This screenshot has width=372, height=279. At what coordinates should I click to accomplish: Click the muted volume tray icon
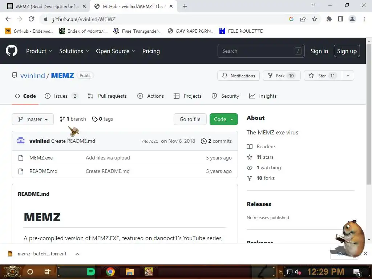coord(298,272)
